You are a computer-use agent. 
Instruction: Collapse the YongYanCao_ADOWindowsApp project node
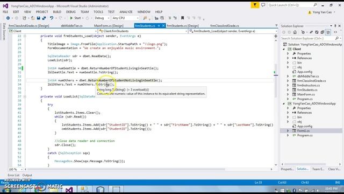pyautogui.click(x=284, y=103)
